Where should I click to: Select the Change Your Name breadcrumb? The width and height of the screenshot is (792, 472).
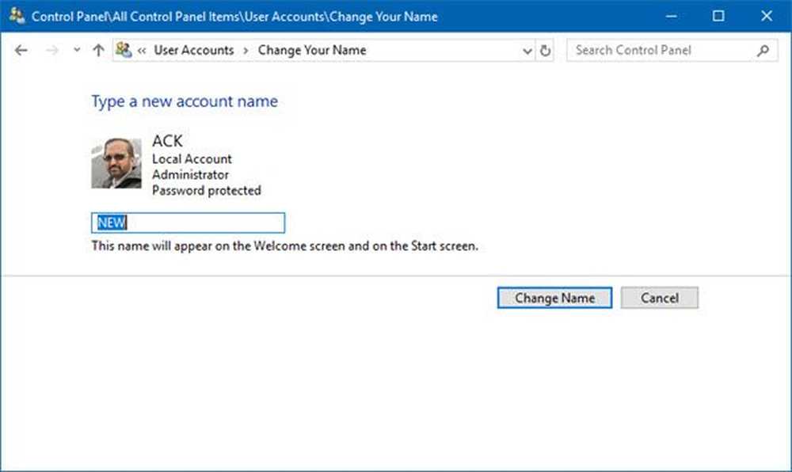point(311,50)
